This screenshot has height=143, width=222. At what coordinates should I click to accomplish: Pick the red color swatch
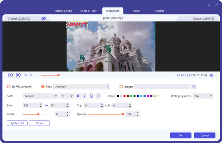pos(124,96)
